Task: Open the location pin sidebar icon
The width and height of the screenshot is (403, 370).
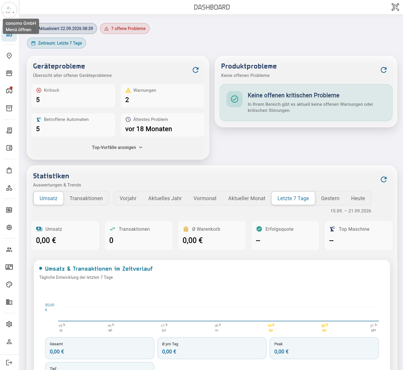Action: (x=9, y=56)
